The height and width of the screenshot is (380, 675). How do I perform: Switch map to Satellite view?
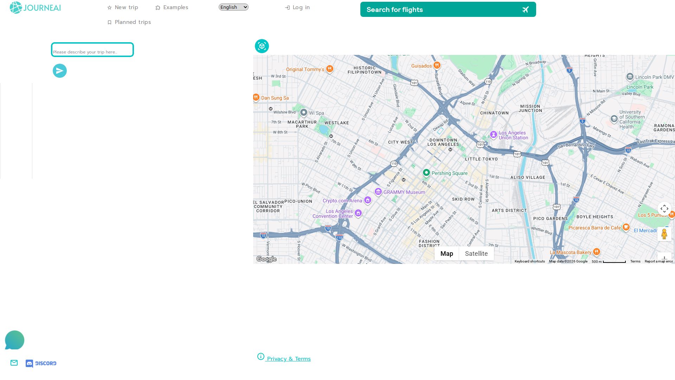click(x=476, y=253)
